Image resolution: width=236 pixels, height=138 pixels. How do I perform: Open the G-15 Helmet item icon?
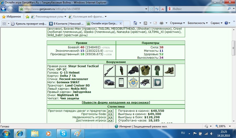tap(133, 70)
